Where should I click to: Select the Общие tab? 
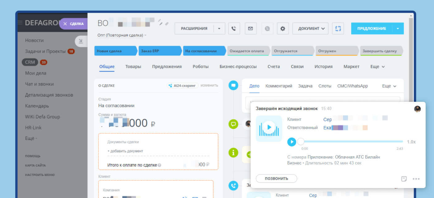click(x=107, y=67)
